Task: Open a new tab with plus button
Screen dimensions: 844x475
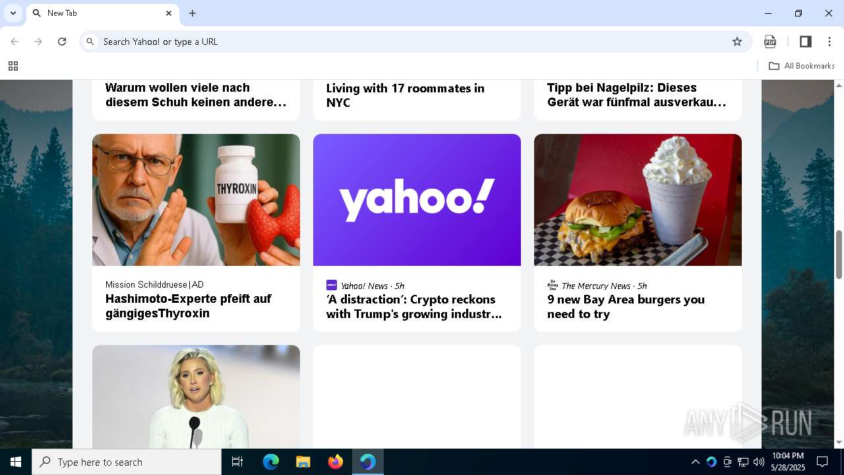Action: point(193,13)
